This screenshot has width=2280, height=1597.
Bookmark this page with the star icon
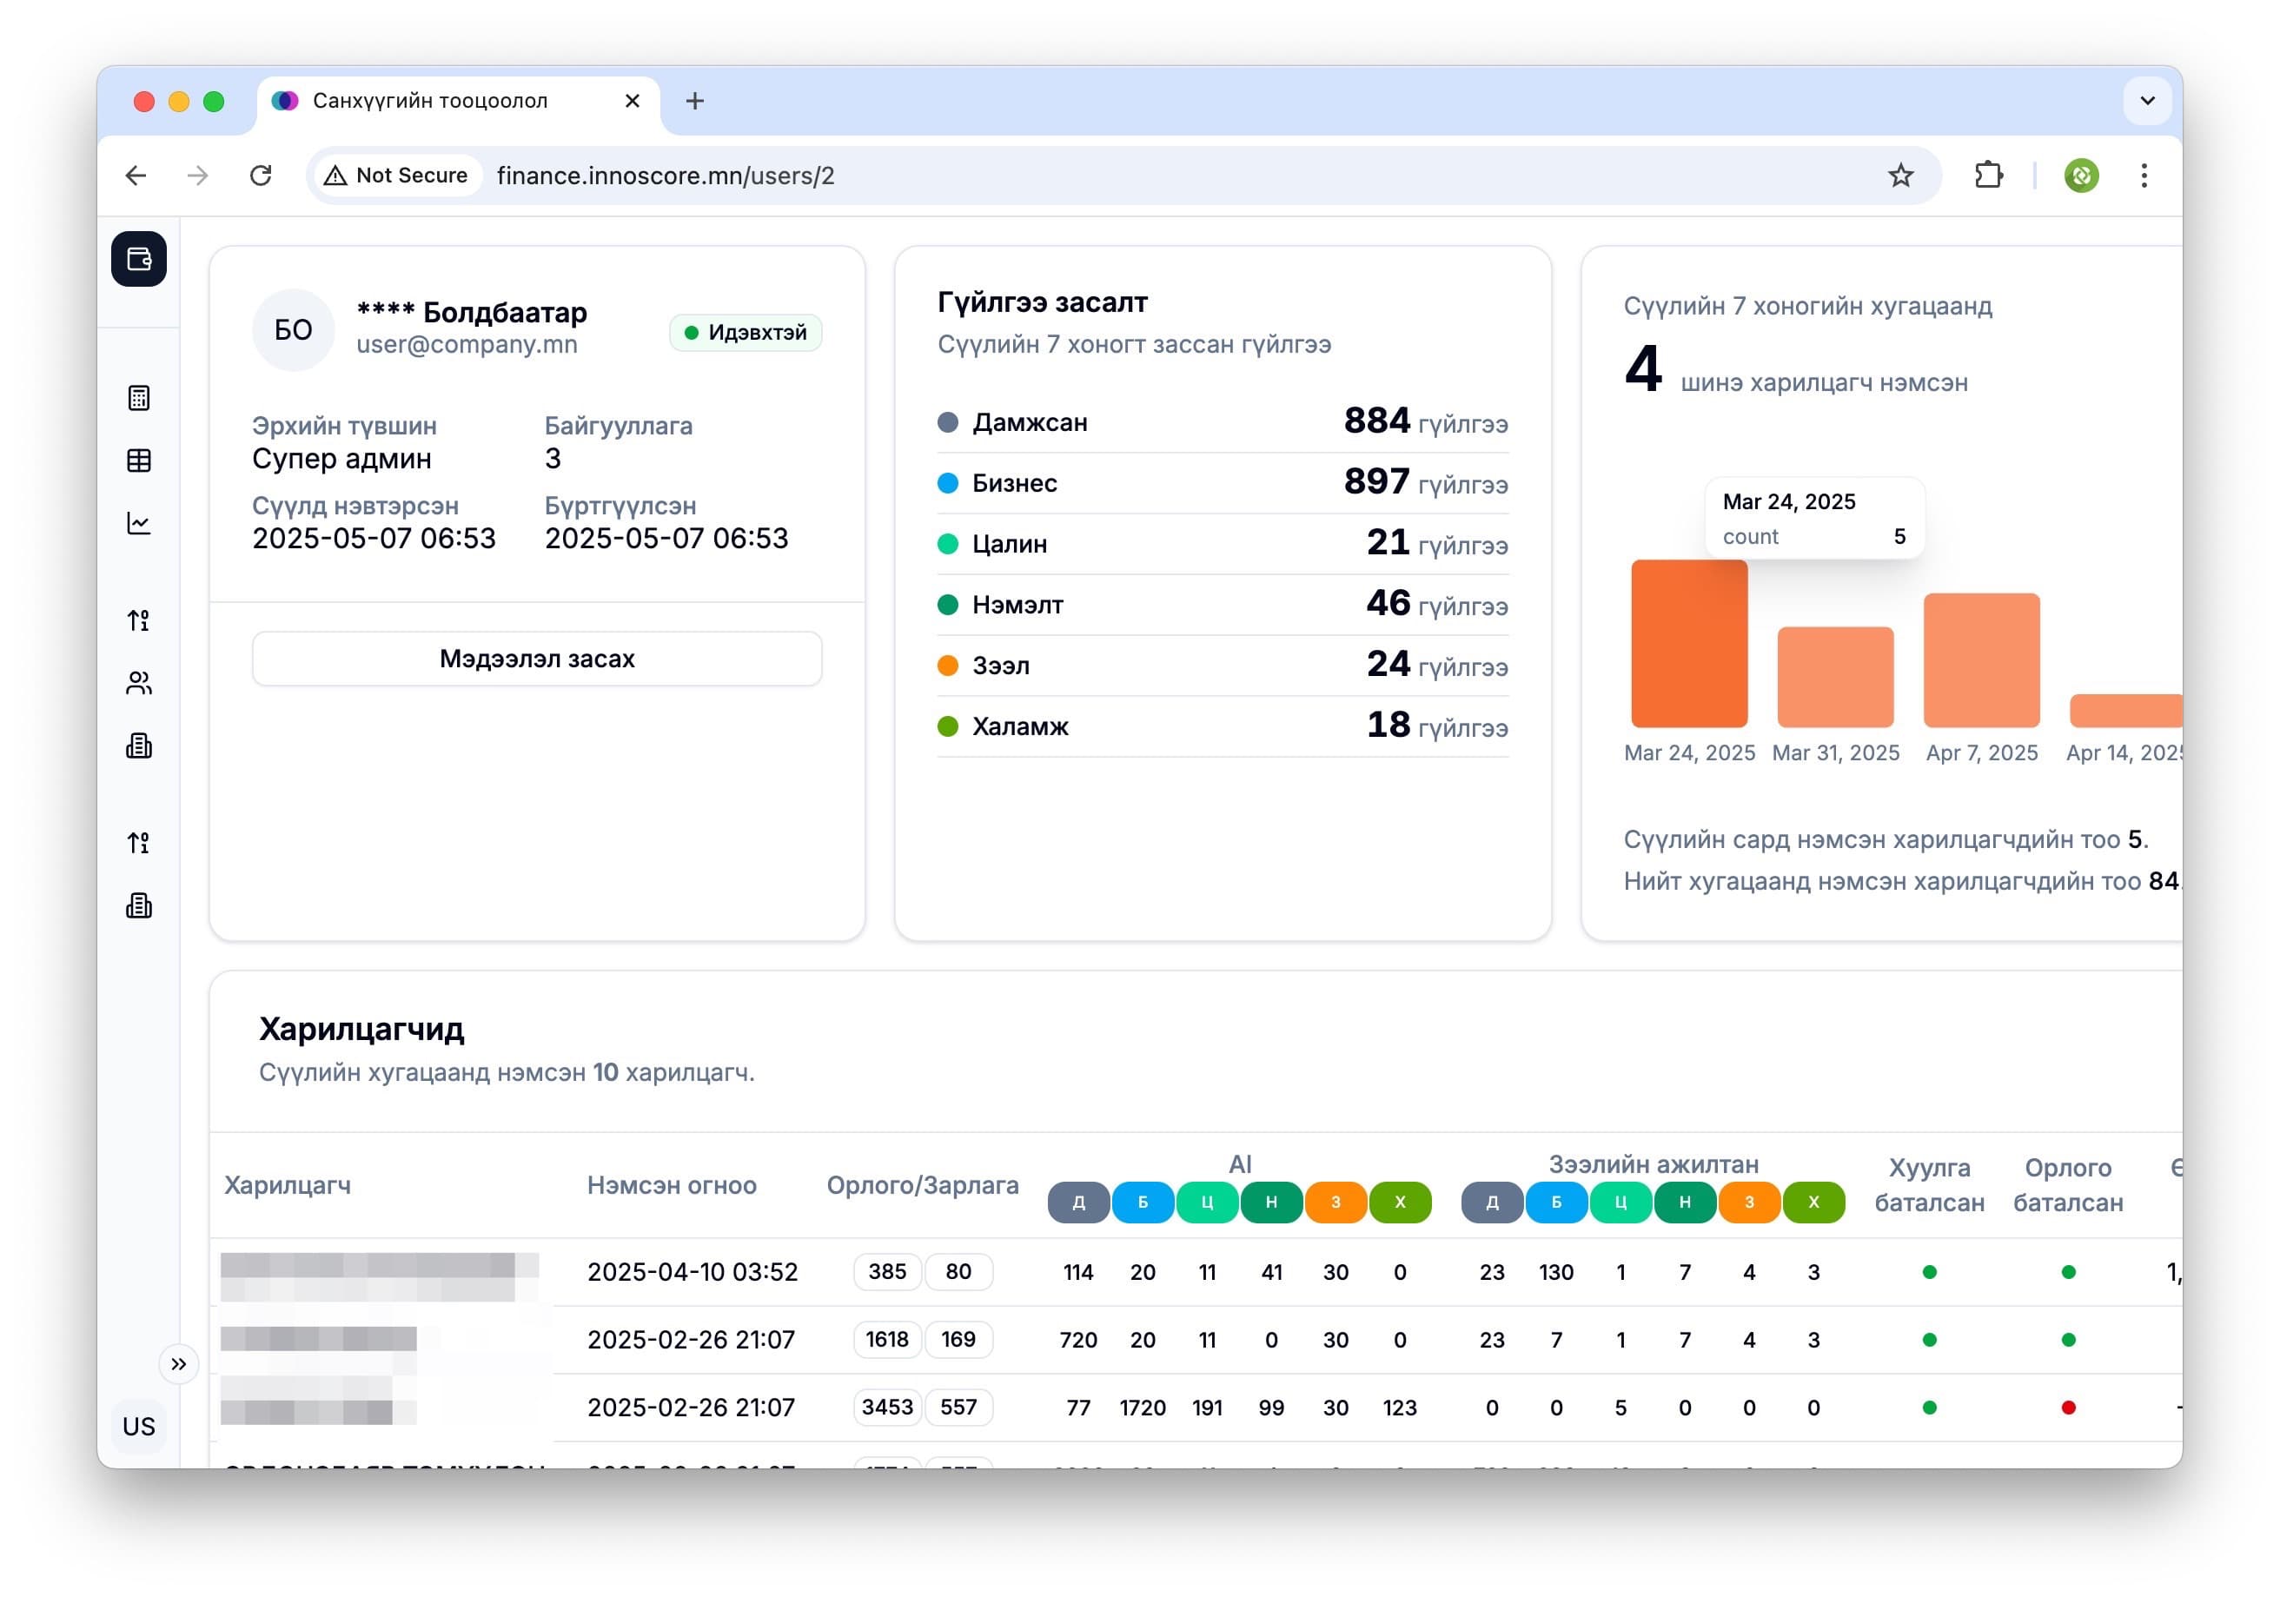click(1899, 176)
